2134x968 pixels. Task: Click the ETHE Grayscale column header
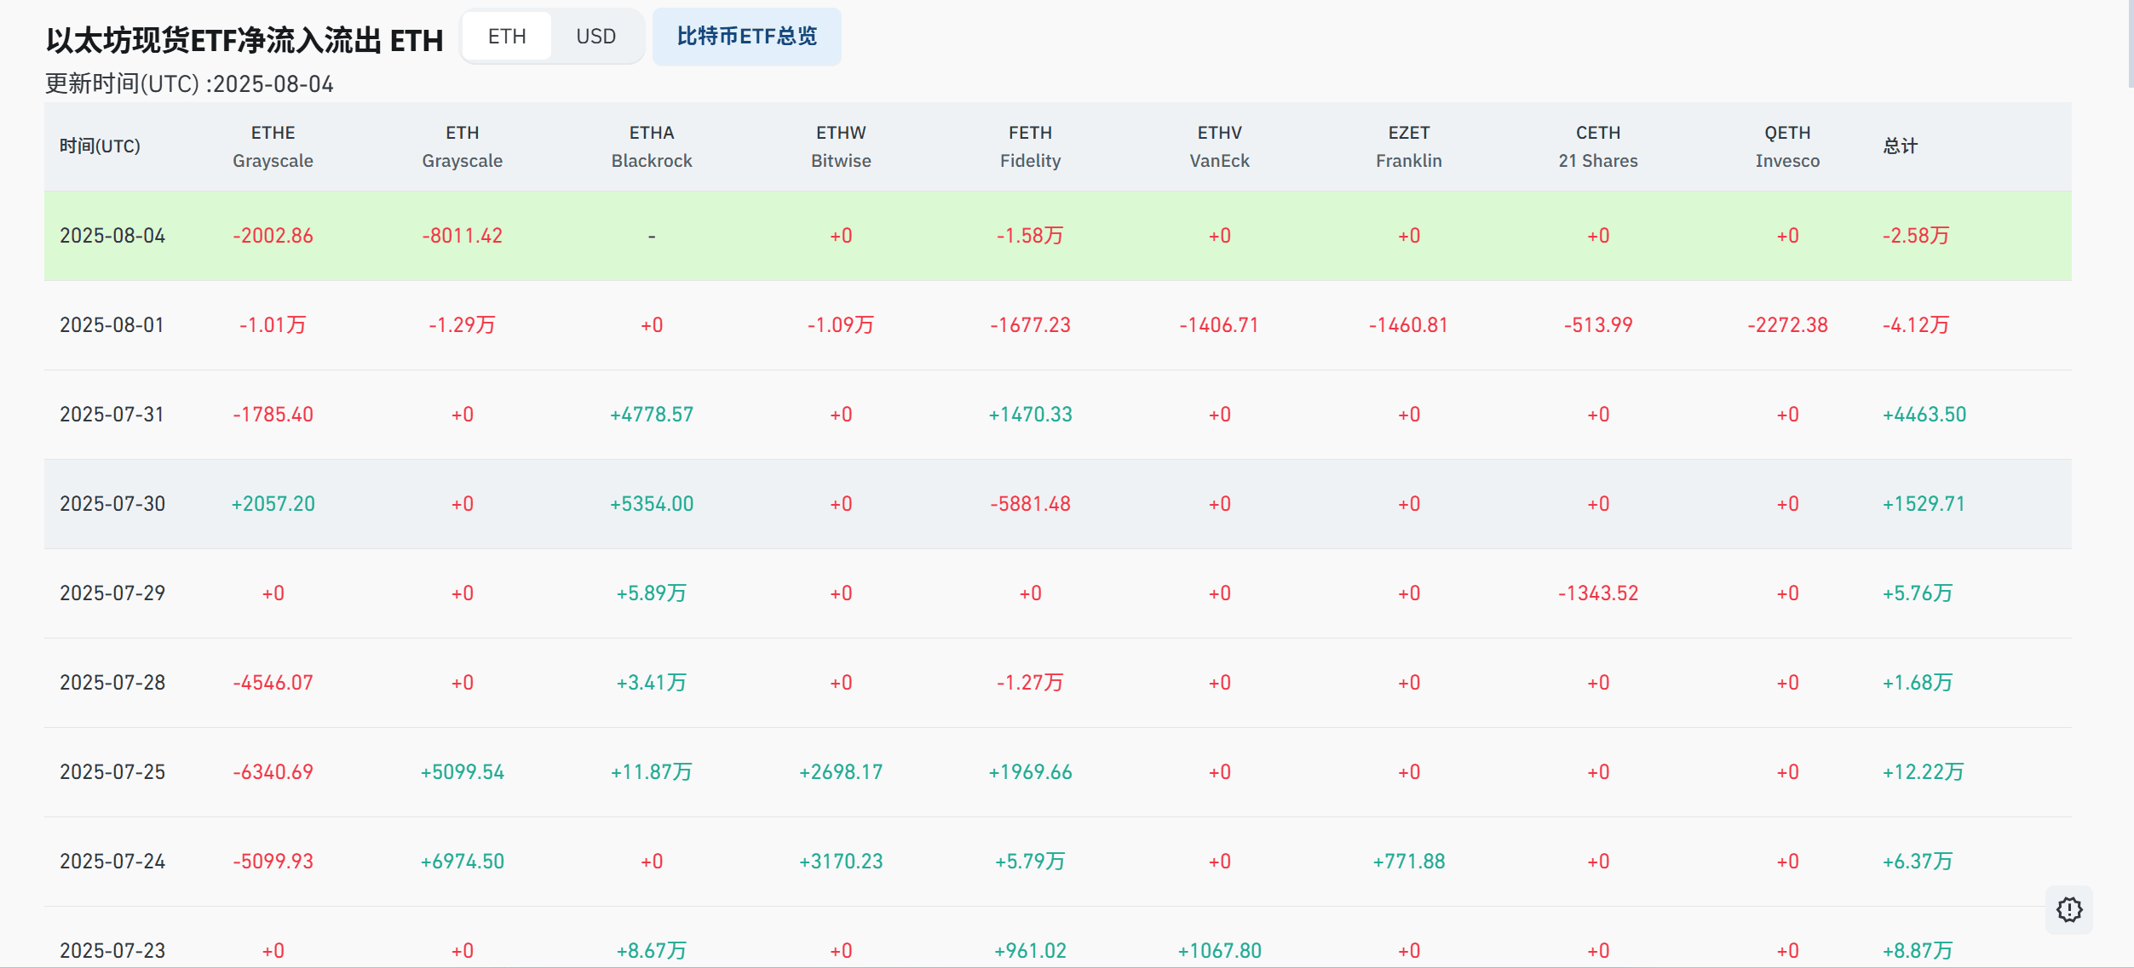[x=273, y=146]
